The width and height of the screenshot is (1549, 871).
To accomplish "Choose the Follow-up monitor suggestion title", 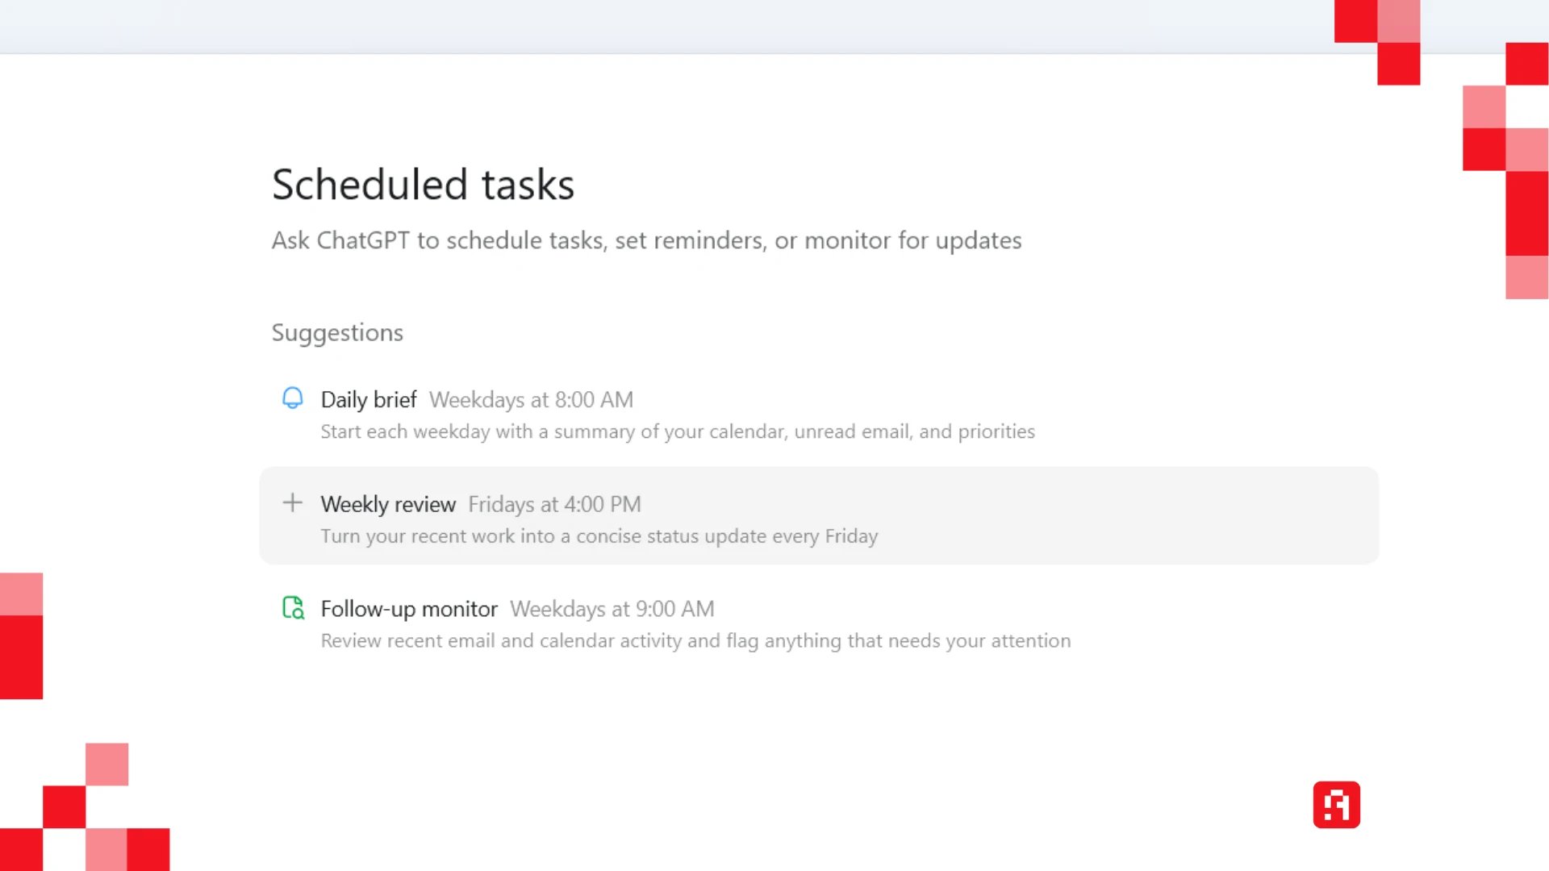I will [x=409, y=609].
